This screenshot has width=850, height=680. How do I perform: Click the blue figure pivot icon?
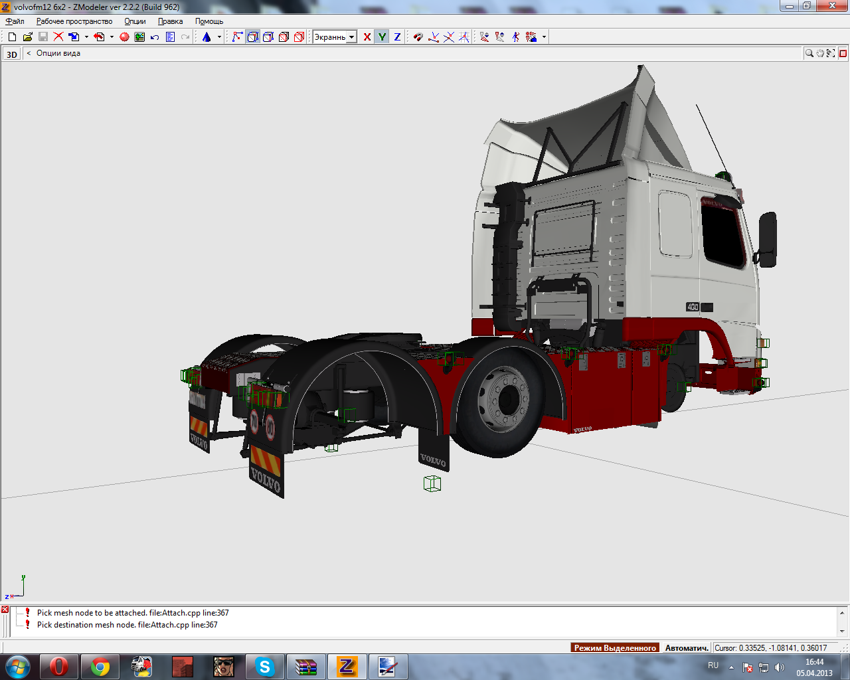click(516, 37)
